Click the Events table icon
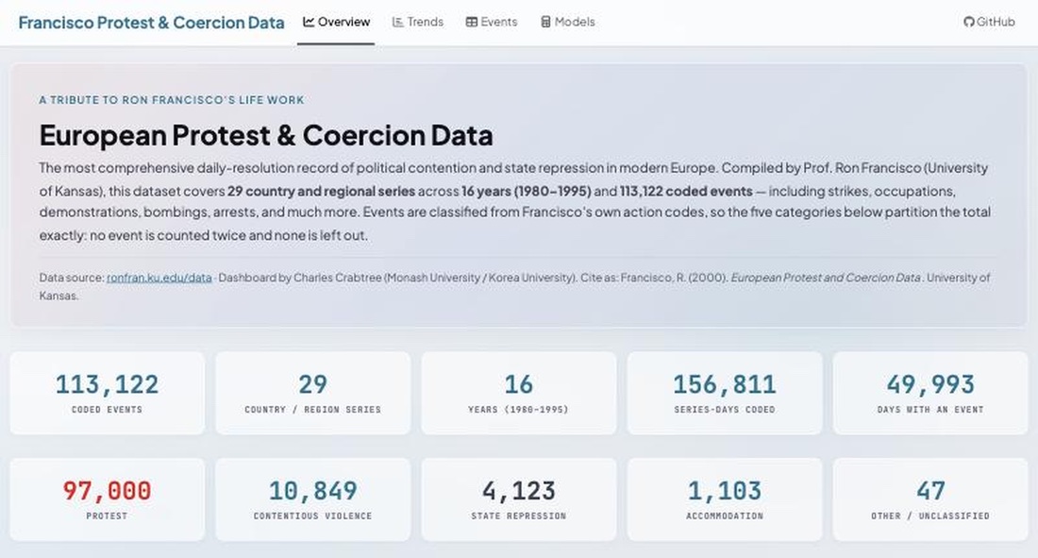The width and height of the screenshot is (1038, 558). pyautogui.click(x=471, y=22)
